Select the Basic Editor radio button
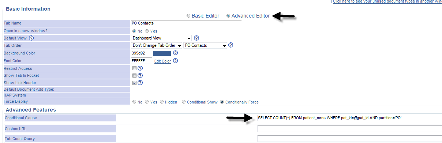 [188, 16]
